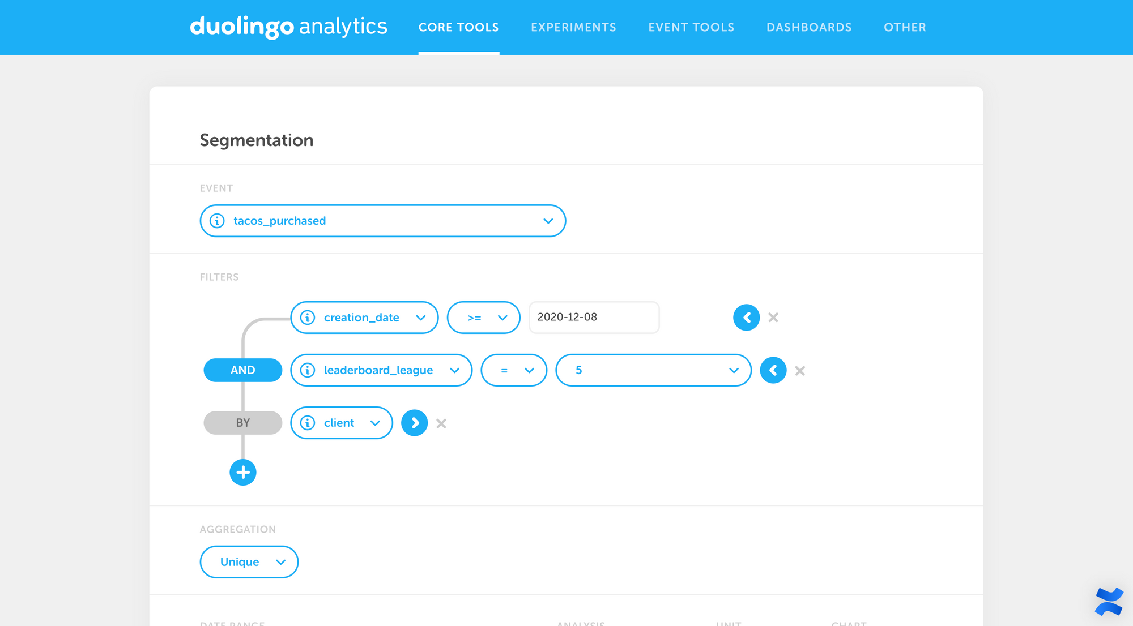Click the duolingo analytics logo
The image size is (1133, 626).
point(288,27)
